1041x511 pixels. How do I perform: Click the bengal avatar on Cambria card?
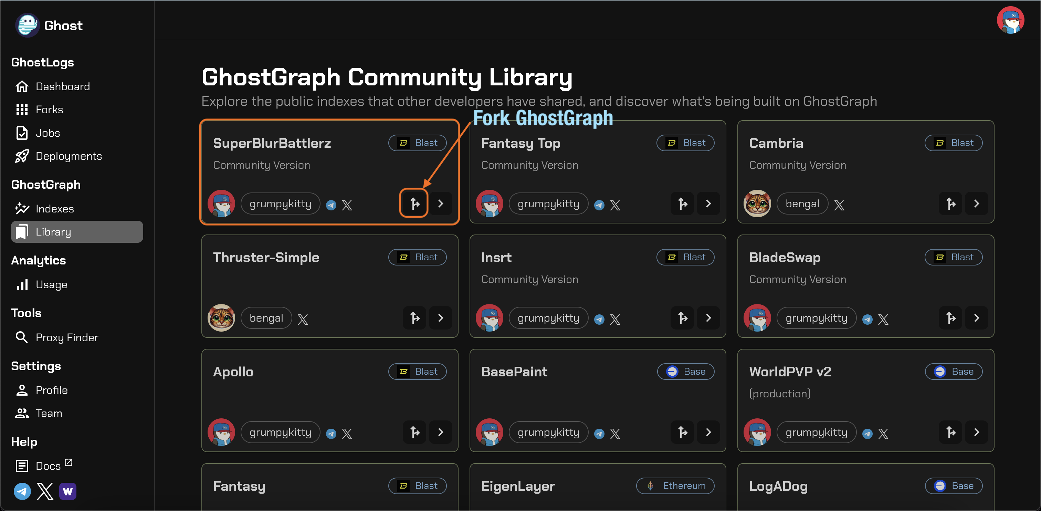(x=757, y=204)
